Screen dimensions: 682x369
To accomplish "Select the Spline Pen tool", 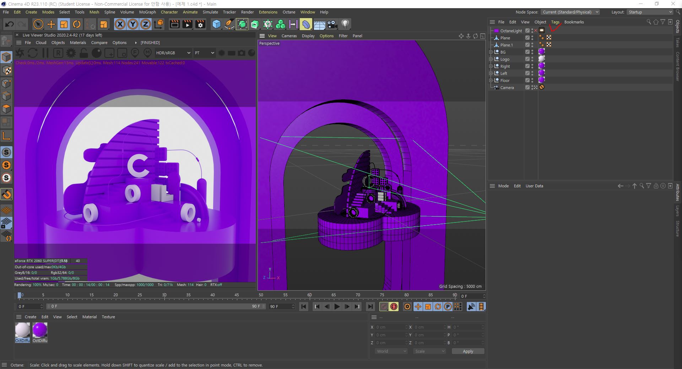I will point(229,24).
